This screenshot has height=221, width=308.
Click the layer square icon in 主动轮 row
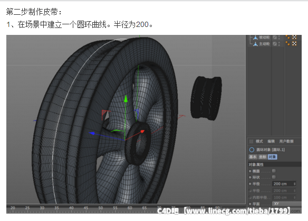275,44
